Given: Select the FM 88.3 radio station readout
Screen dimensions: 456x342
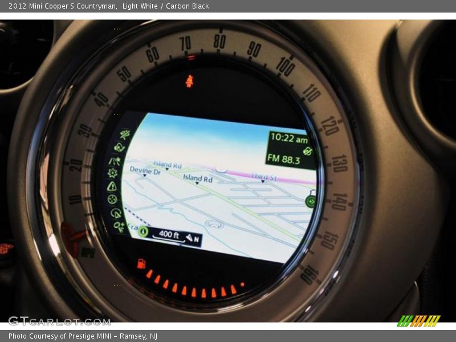Looking at the screenshot, I should coord(283,159).
